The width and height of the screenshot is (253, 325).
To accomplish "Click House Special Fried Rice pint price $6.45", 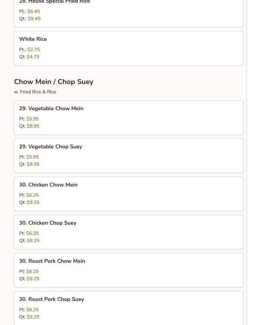I will (34, 11).
